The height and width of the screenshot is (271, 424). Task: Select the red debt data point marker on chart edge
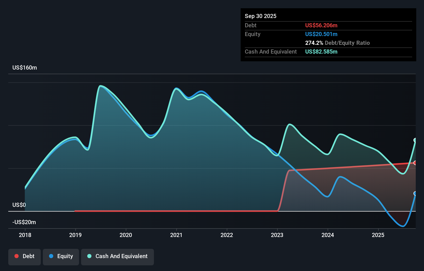pyautogui.click(x=415, y=162)
